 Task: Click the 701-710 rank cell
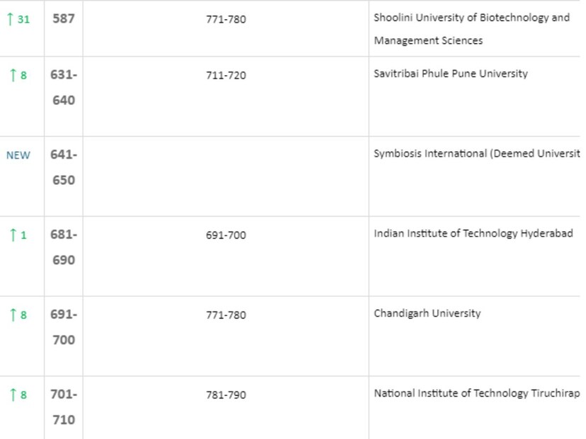click(63, 407)
